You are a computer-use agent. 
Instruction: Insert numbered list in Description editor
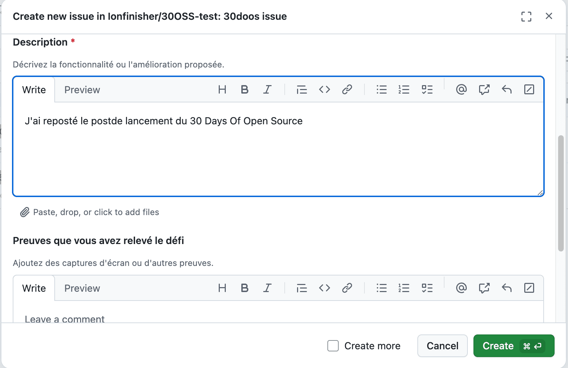pyautogui.click(x=404, y=90)
